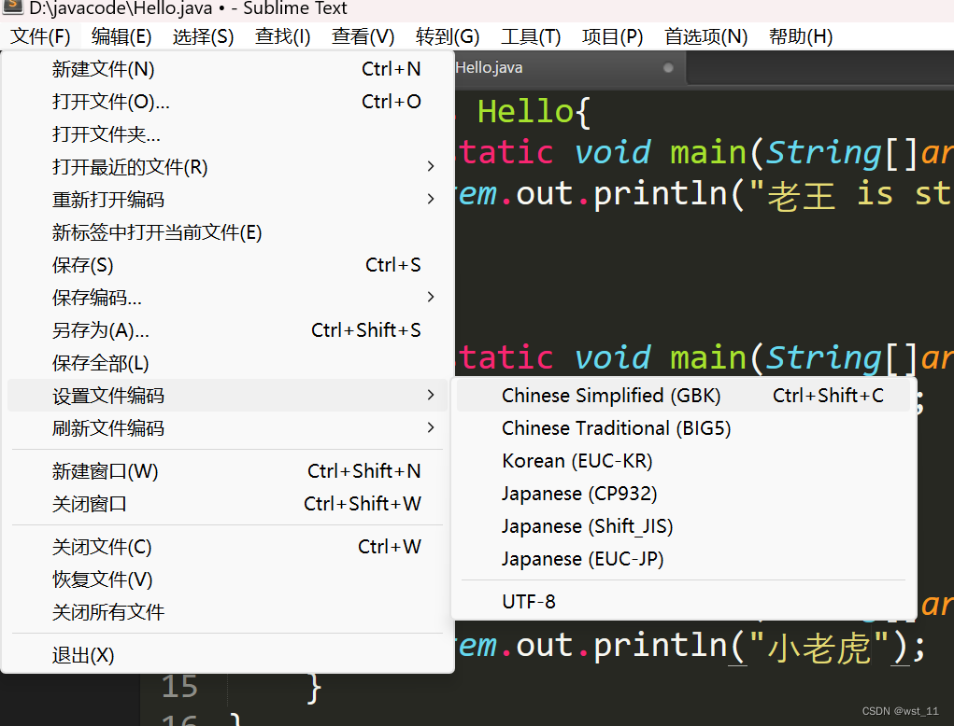
Task: Open the 查看(V) menu
Action: tap(363, 37)
